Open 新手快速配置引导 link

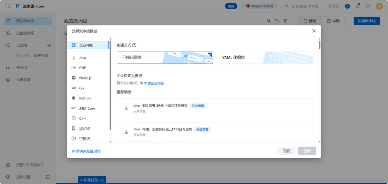click(x=86, y=151)
